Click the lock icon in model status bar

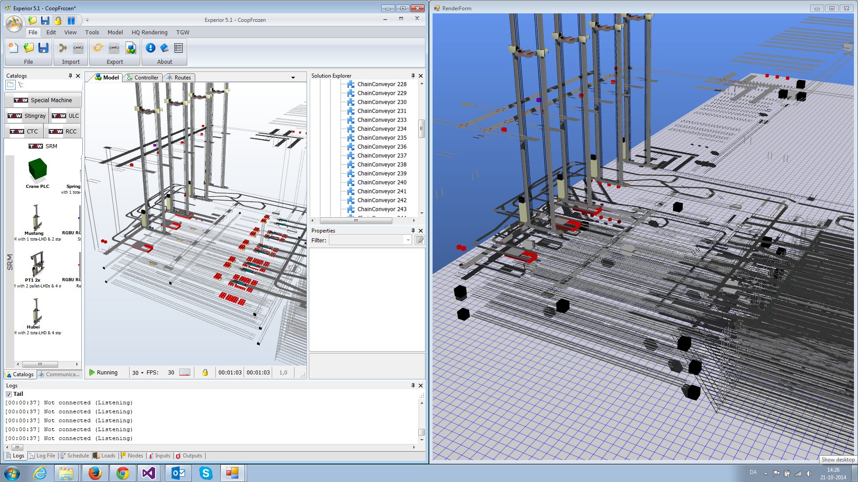point(205,372)
